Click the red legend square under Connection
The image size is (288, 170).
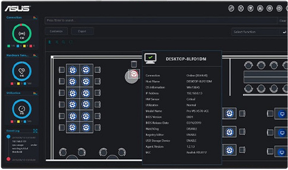pyautogui.click(x=31, y=46)
